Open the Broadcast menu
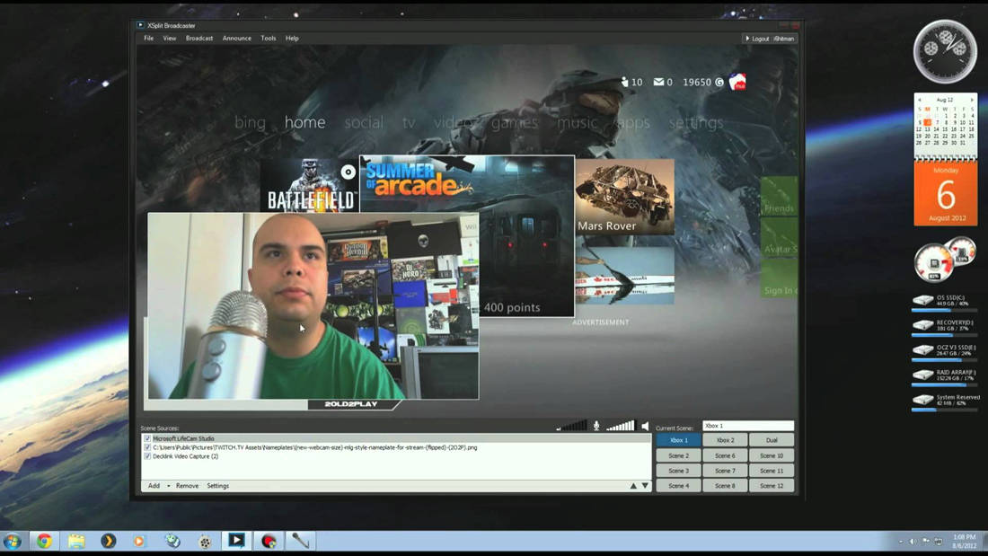This screenshot has width=988, height=556. point(199,38)
